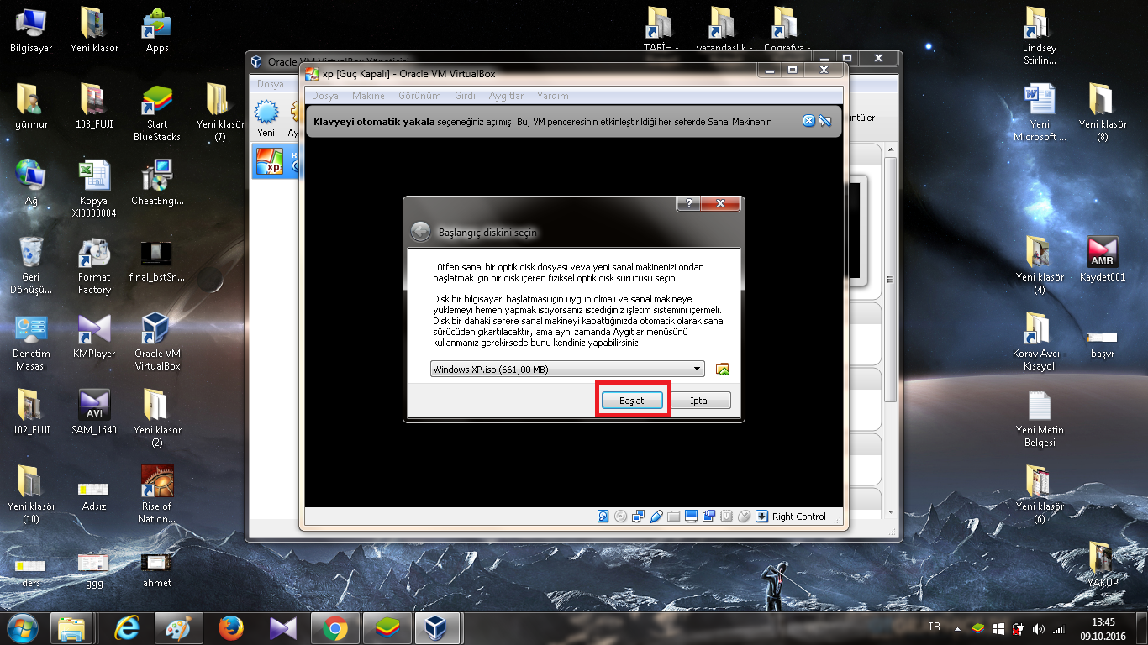
Task: Select the Apps shortcut on the desktop
Action: pyautogui.click(x=157, y=30)
